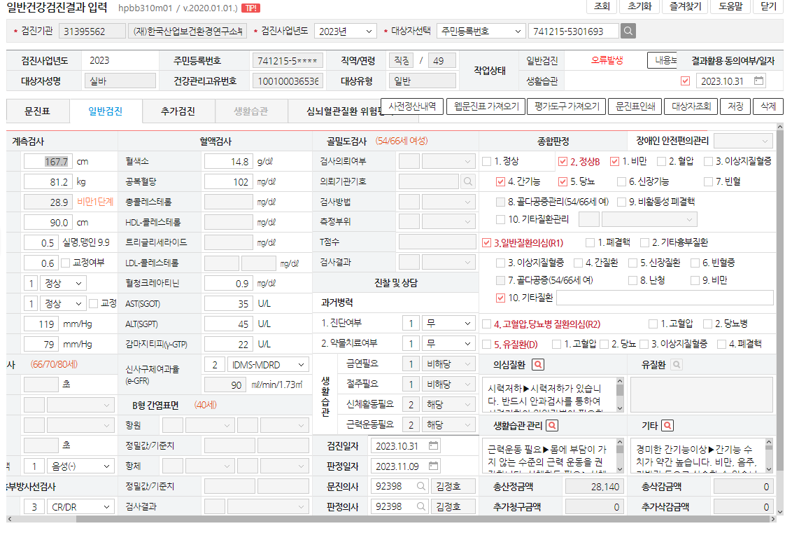Click the search magnifier beside 대상자선택 number
The height and width of the screenshot is (533, 792).
click(x=628, y=31)
